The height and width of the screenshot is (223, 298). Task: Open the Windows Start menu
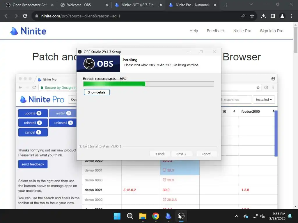117,216
